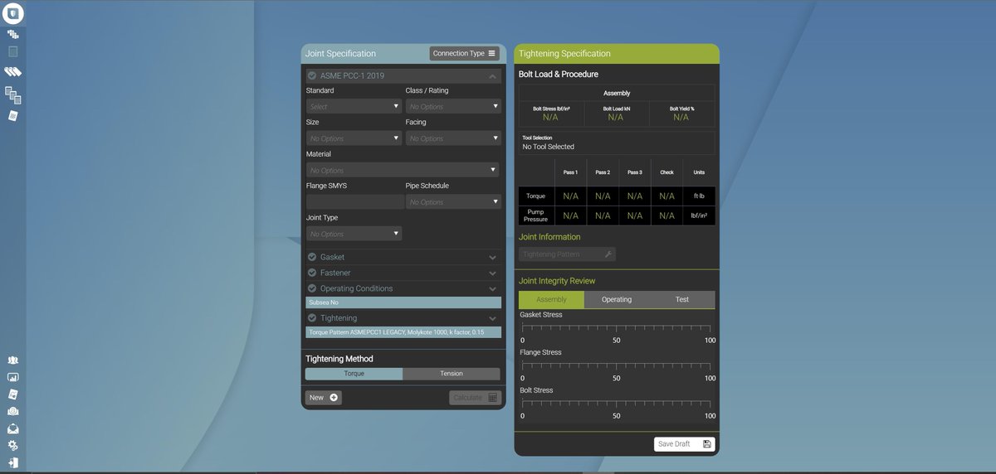Click the logout door sidebar icon
Screen dimensions: 996x474
tap(12, 462)
